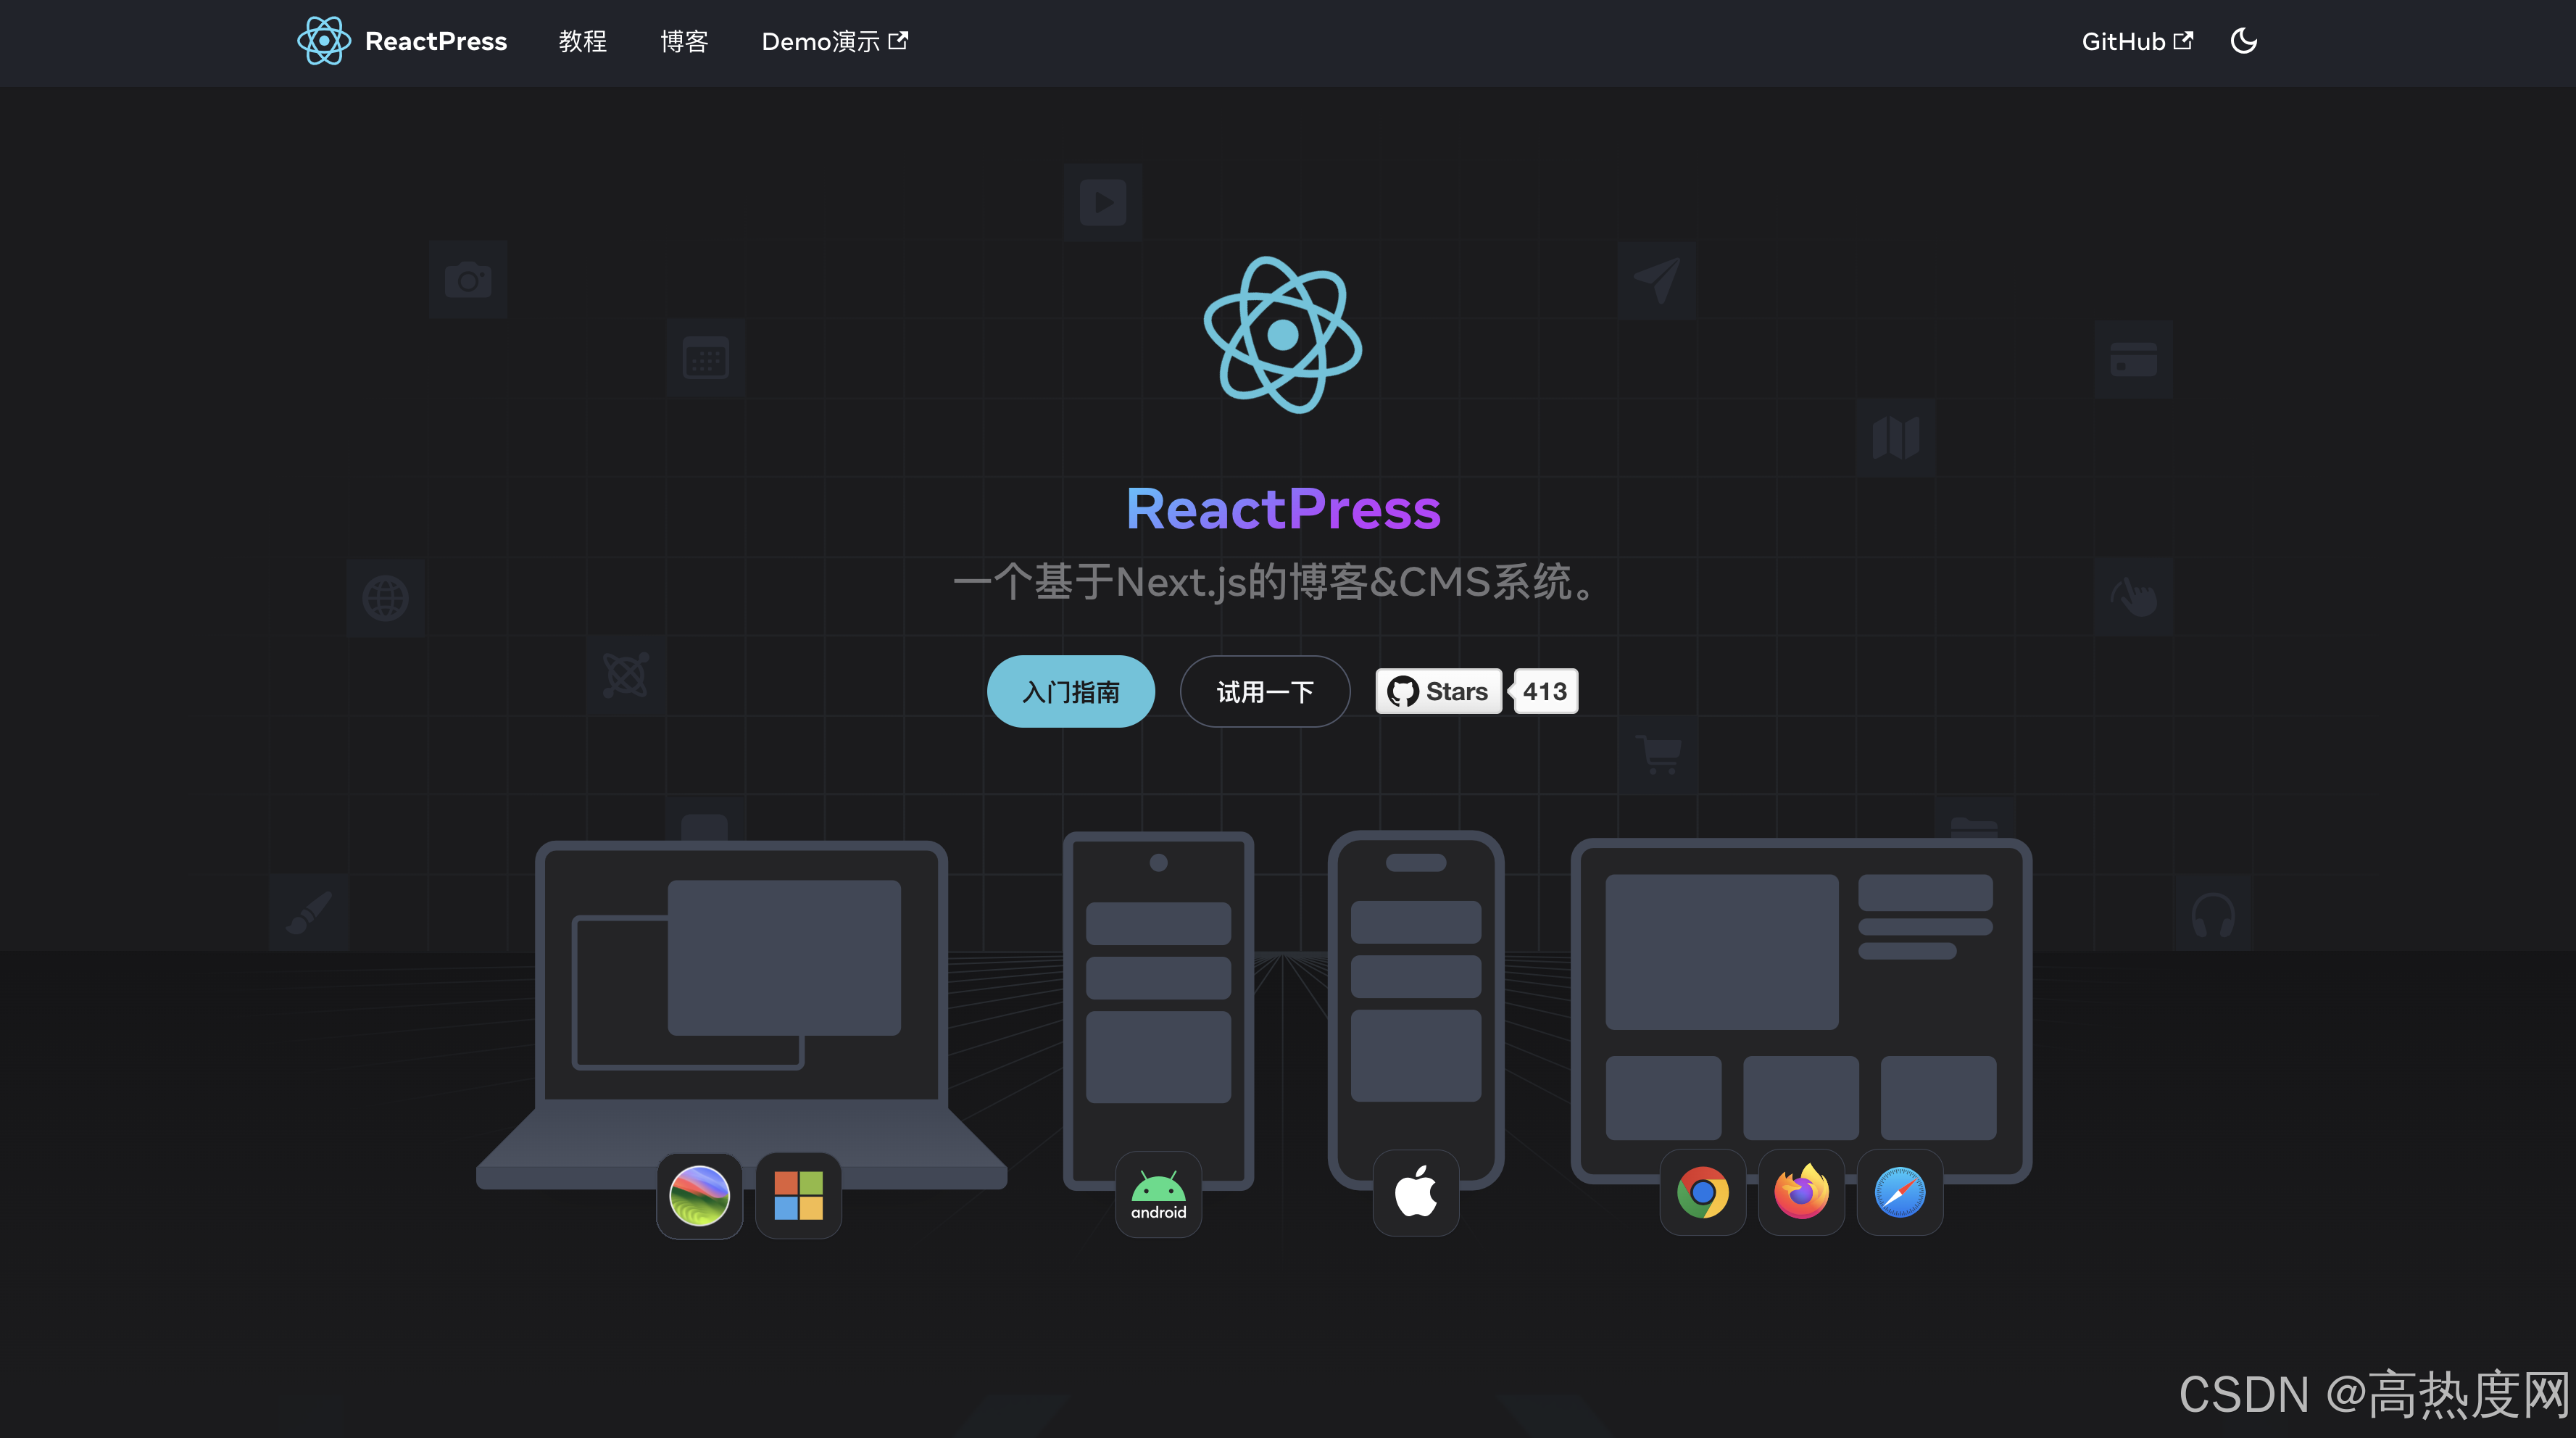Screen dimensions: 2576x1438
Task: Select the Windows platform icon
Action: (x=797, y=1196)
